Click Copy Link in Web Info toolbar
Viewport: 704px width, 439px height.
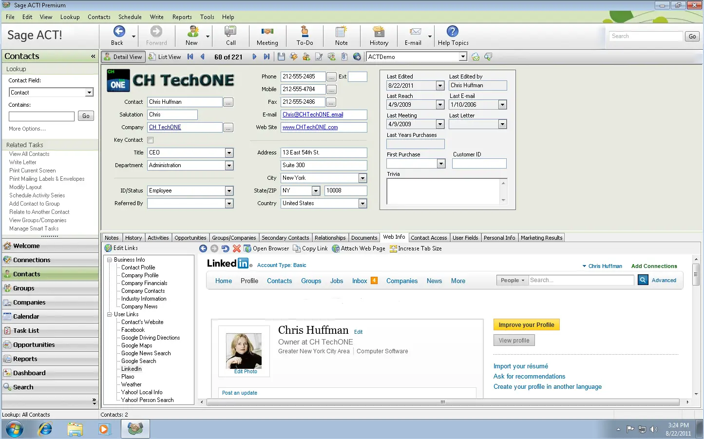click(x=310, y=248)
